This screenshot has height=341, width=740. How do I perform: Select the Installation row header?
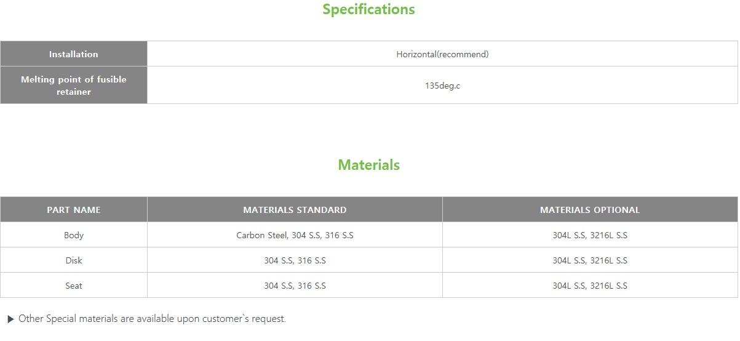point(74,54)
